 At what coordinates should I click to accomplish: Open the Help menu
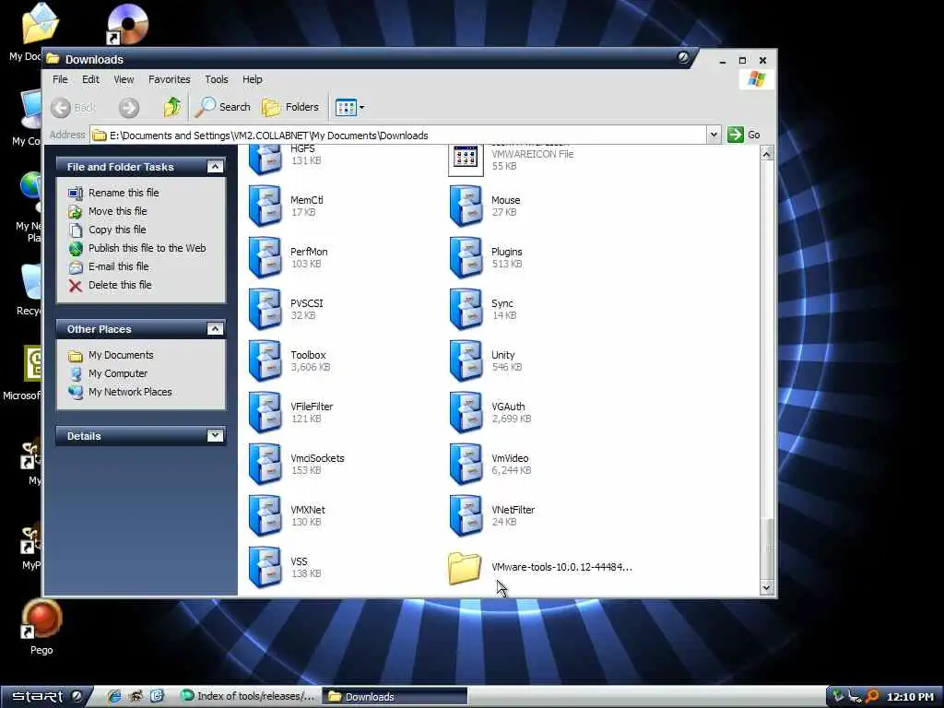coord(253,79)
